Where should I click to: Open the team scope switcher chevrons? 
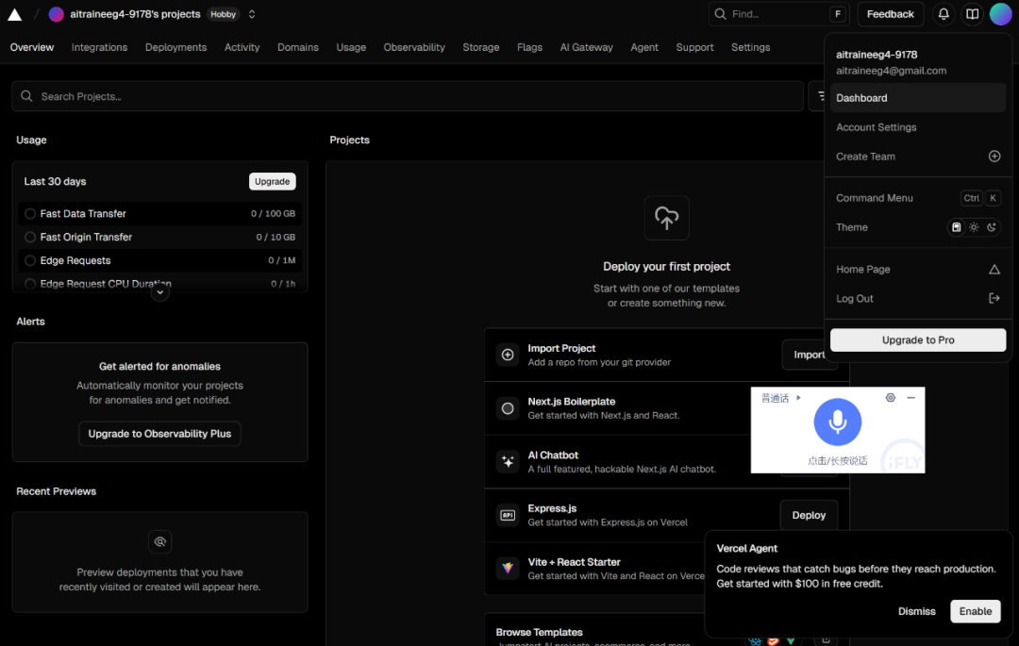click(252, 14)
